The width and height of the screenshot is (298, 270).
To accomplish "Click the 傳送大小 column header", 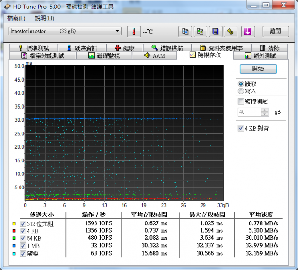I will pos(42,215).
